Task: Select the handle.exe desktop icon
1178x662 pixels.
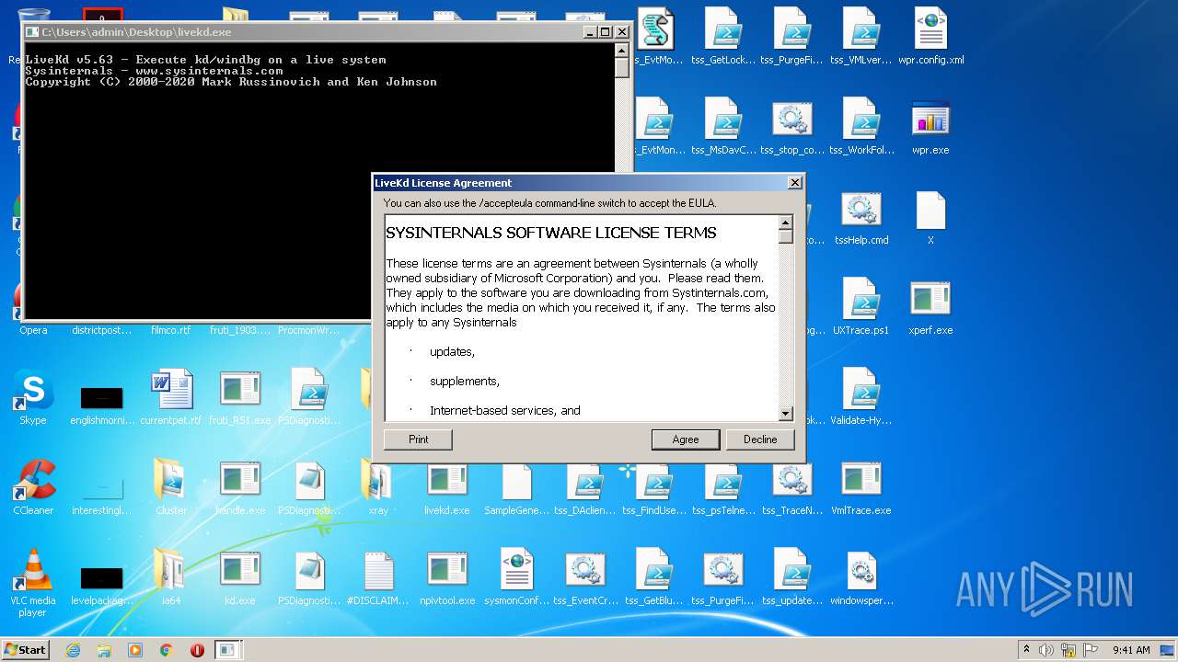Action: (x=240, y=488)
